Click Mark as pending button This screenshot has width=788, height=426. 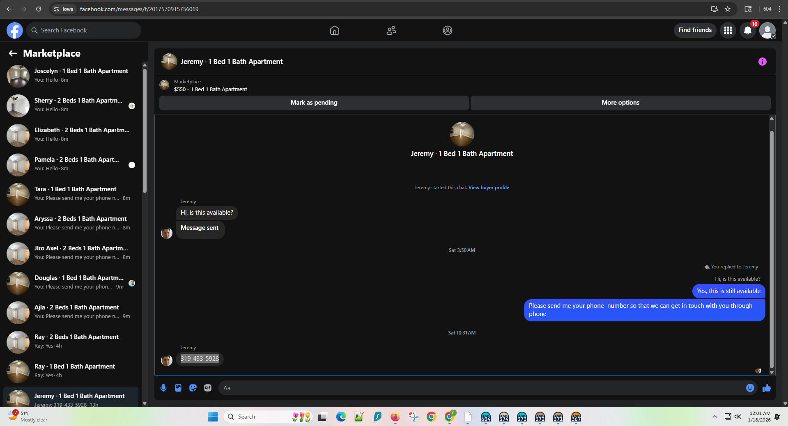[314, 103]
